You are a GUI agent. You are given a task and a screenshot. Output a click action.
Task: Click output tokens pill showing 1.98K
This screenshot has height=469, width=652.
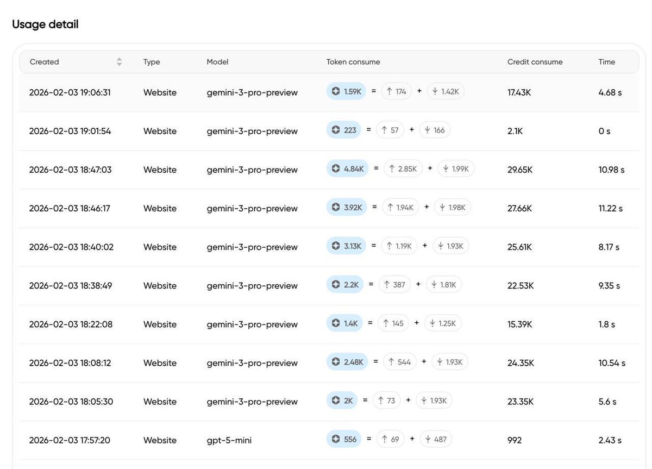click(453, 207)
